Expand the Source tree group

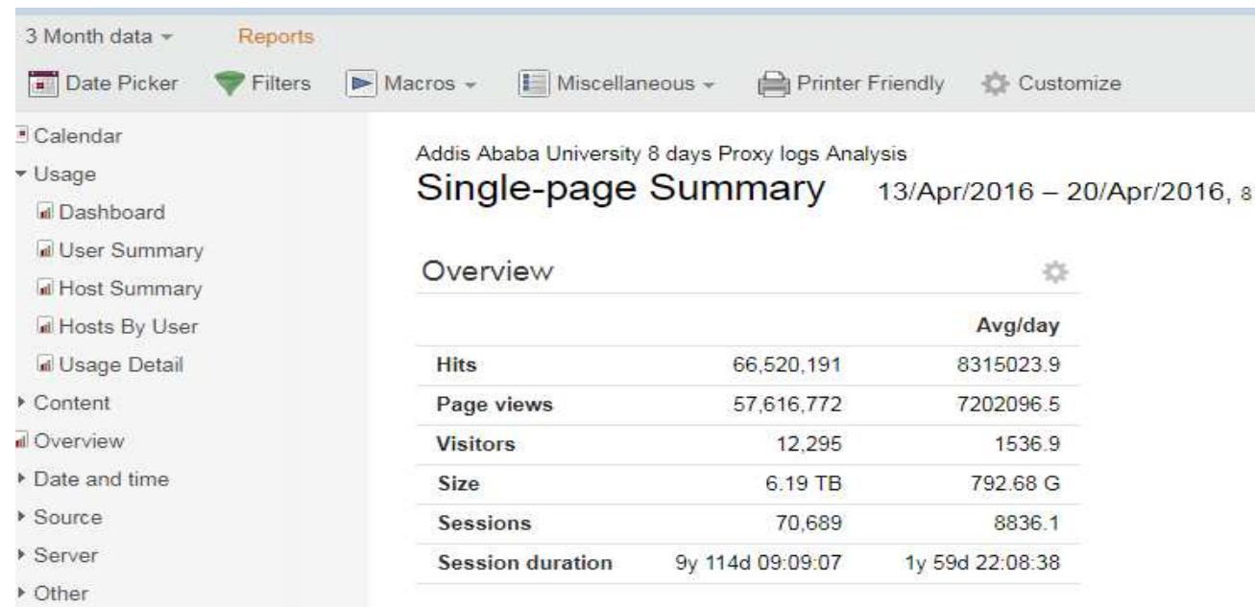coord(21,518)
